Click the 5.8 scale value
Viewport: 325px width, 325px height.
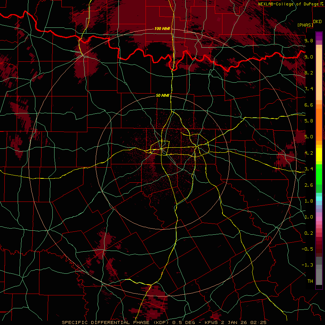point(309,121)
